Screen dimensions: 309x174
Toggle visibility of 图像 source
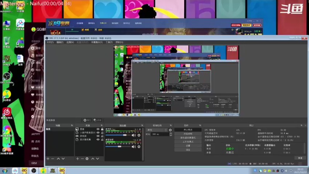98,129
